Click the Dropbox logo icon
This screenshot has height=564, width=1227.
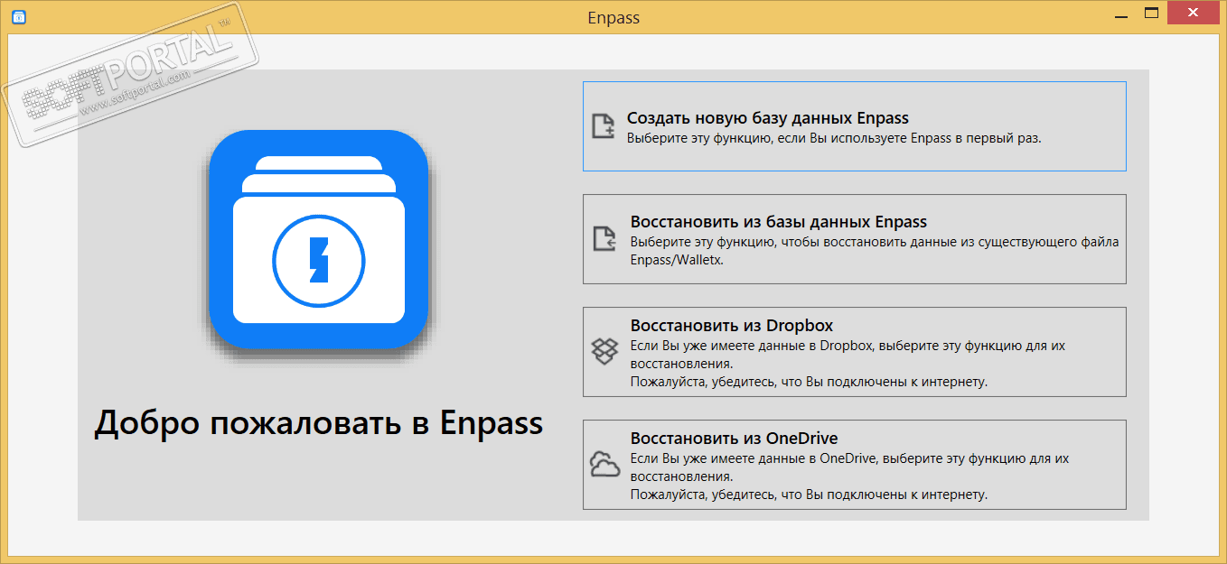tap(604, 352)
